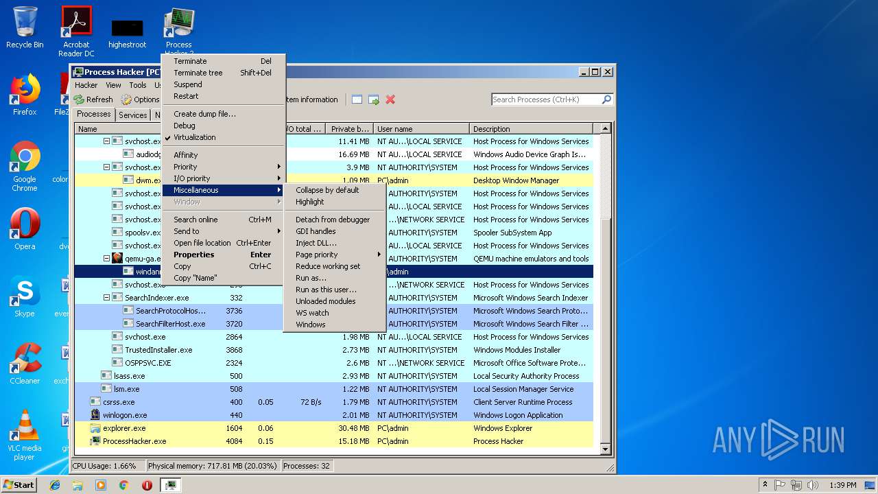This screenshot has width=878, height=494.
Task: Choose GDI handles submenu entry
Action: point(335,231)
